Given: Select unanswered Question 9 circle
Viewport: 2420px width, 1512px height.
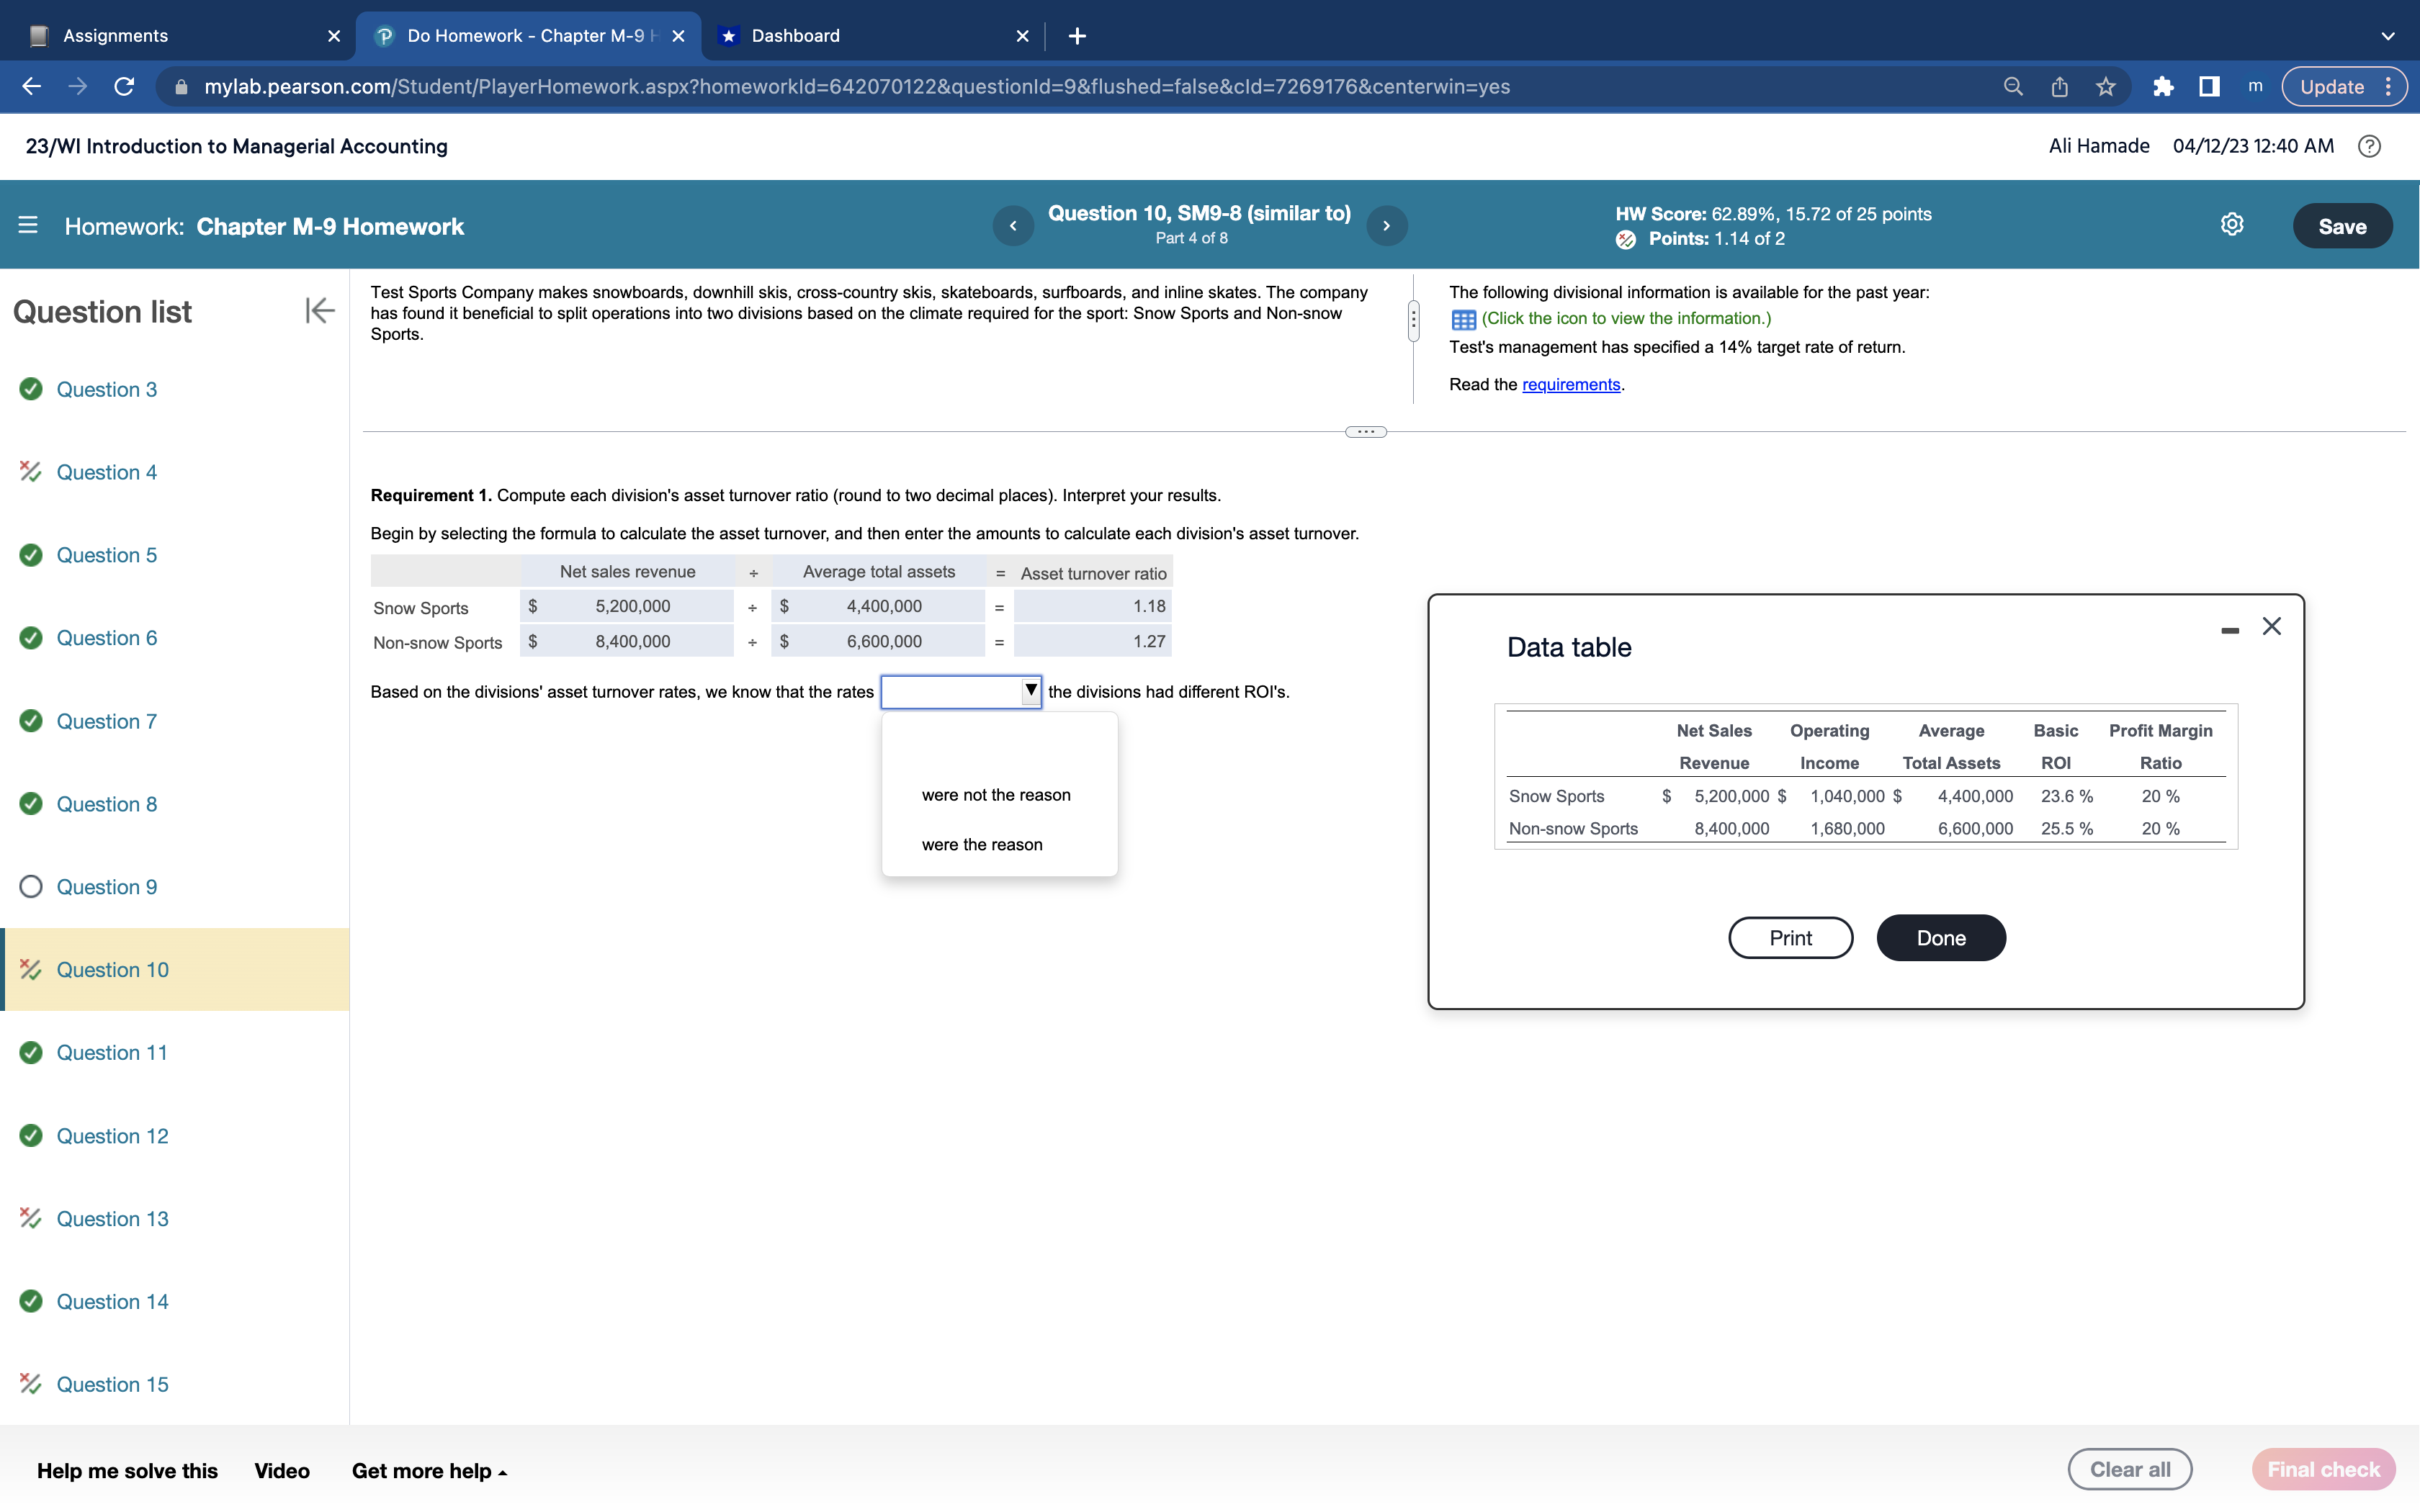Looking at the screenshot, I should click(31, 887).
